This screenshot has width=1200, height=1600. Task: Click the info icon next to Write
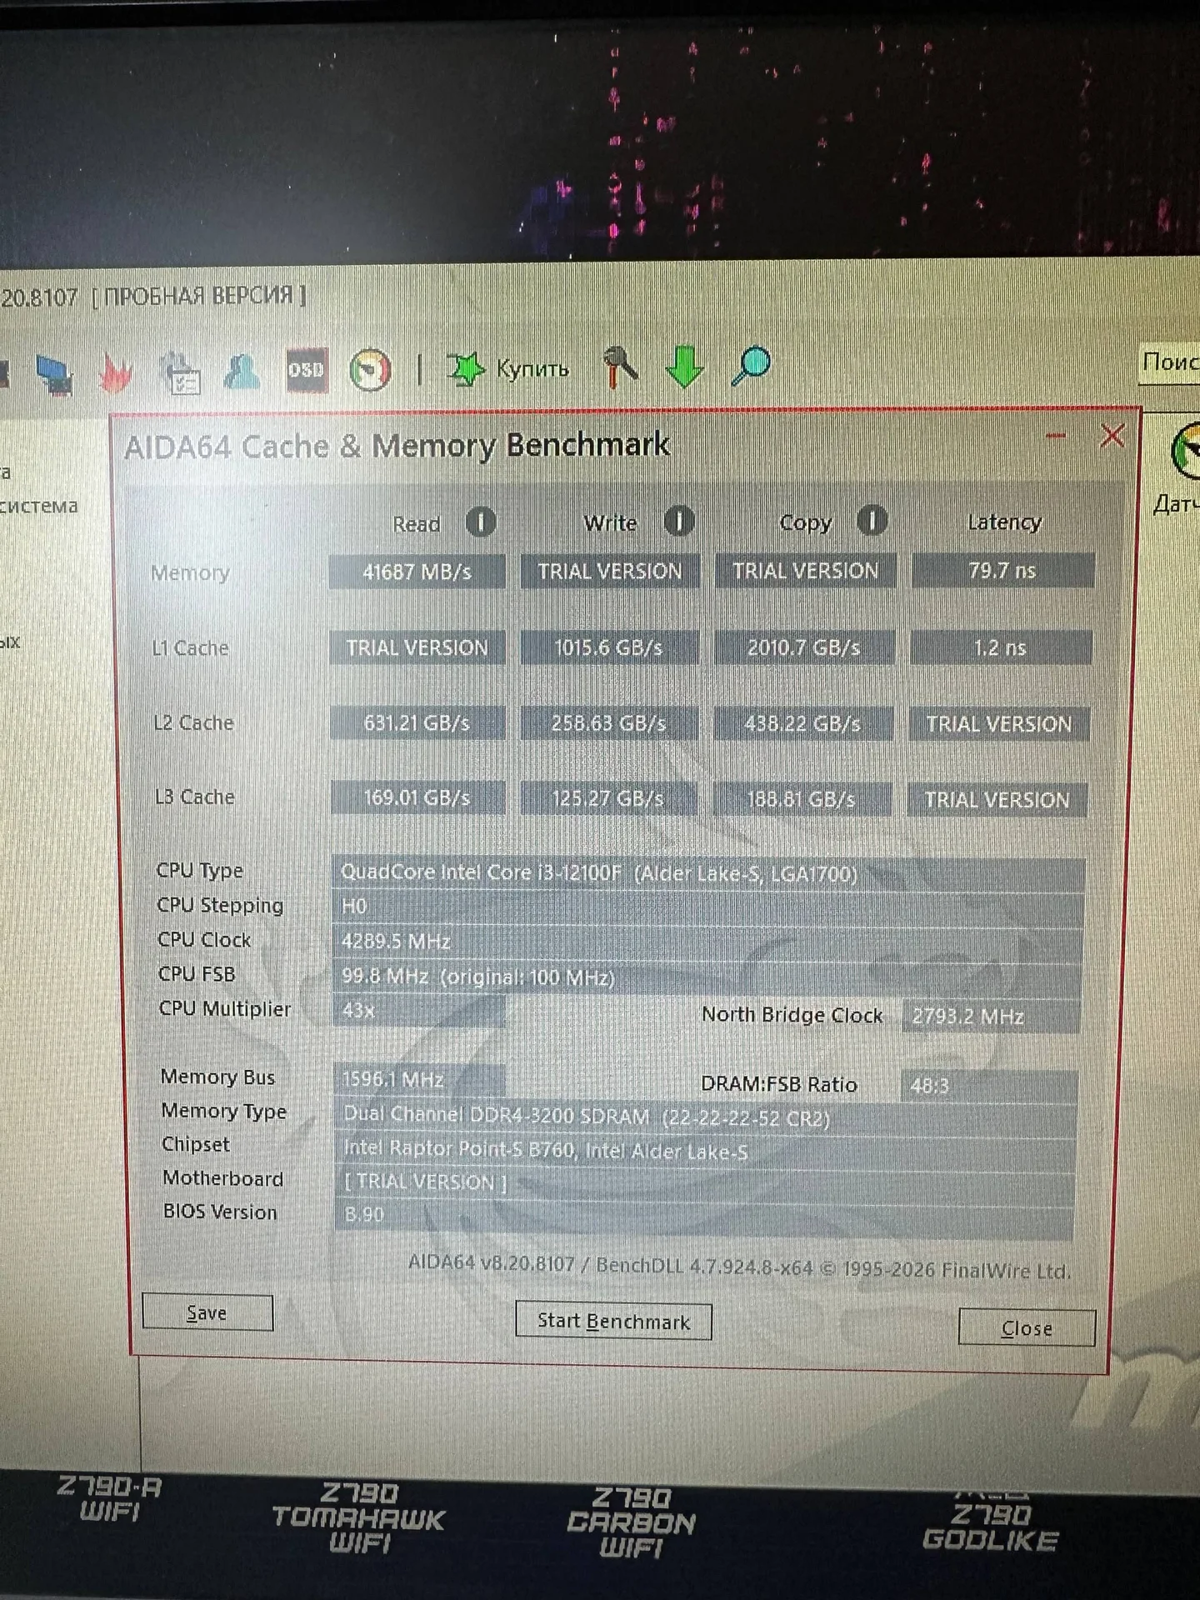tap(679, 521)
